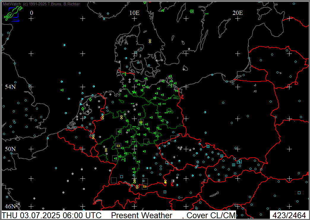Click the cyan divided square in northern Czechia
This screenshot has width=310, height=220.
[208, 146]
